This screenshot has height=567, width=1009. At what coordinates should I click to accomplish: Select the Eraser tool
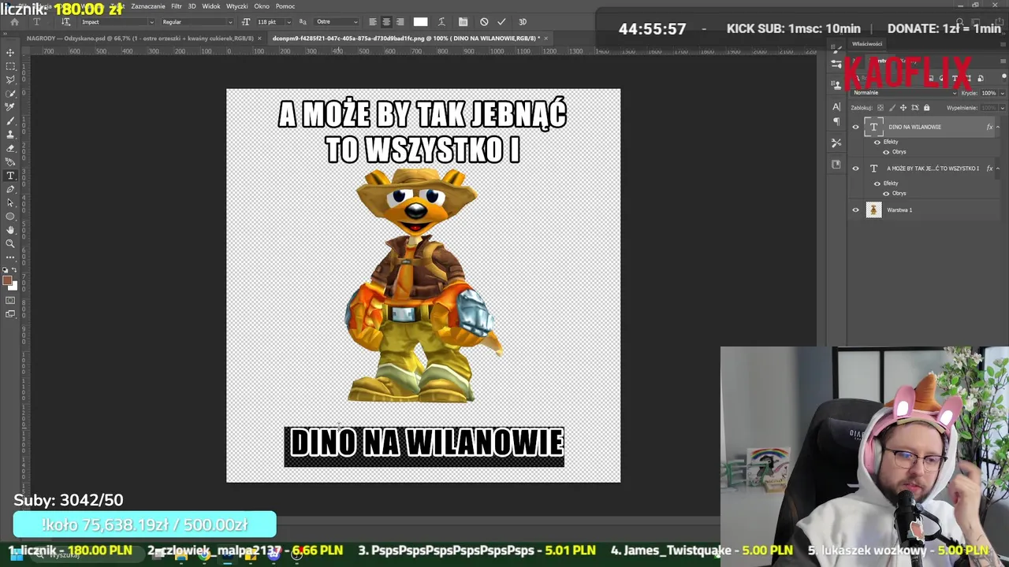click(x=10, y=148)
